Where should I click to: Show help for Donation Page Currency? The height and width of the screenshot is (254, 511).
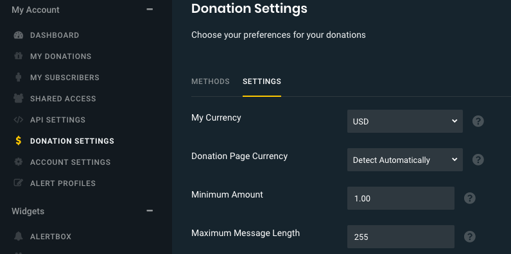pos(478,160)
